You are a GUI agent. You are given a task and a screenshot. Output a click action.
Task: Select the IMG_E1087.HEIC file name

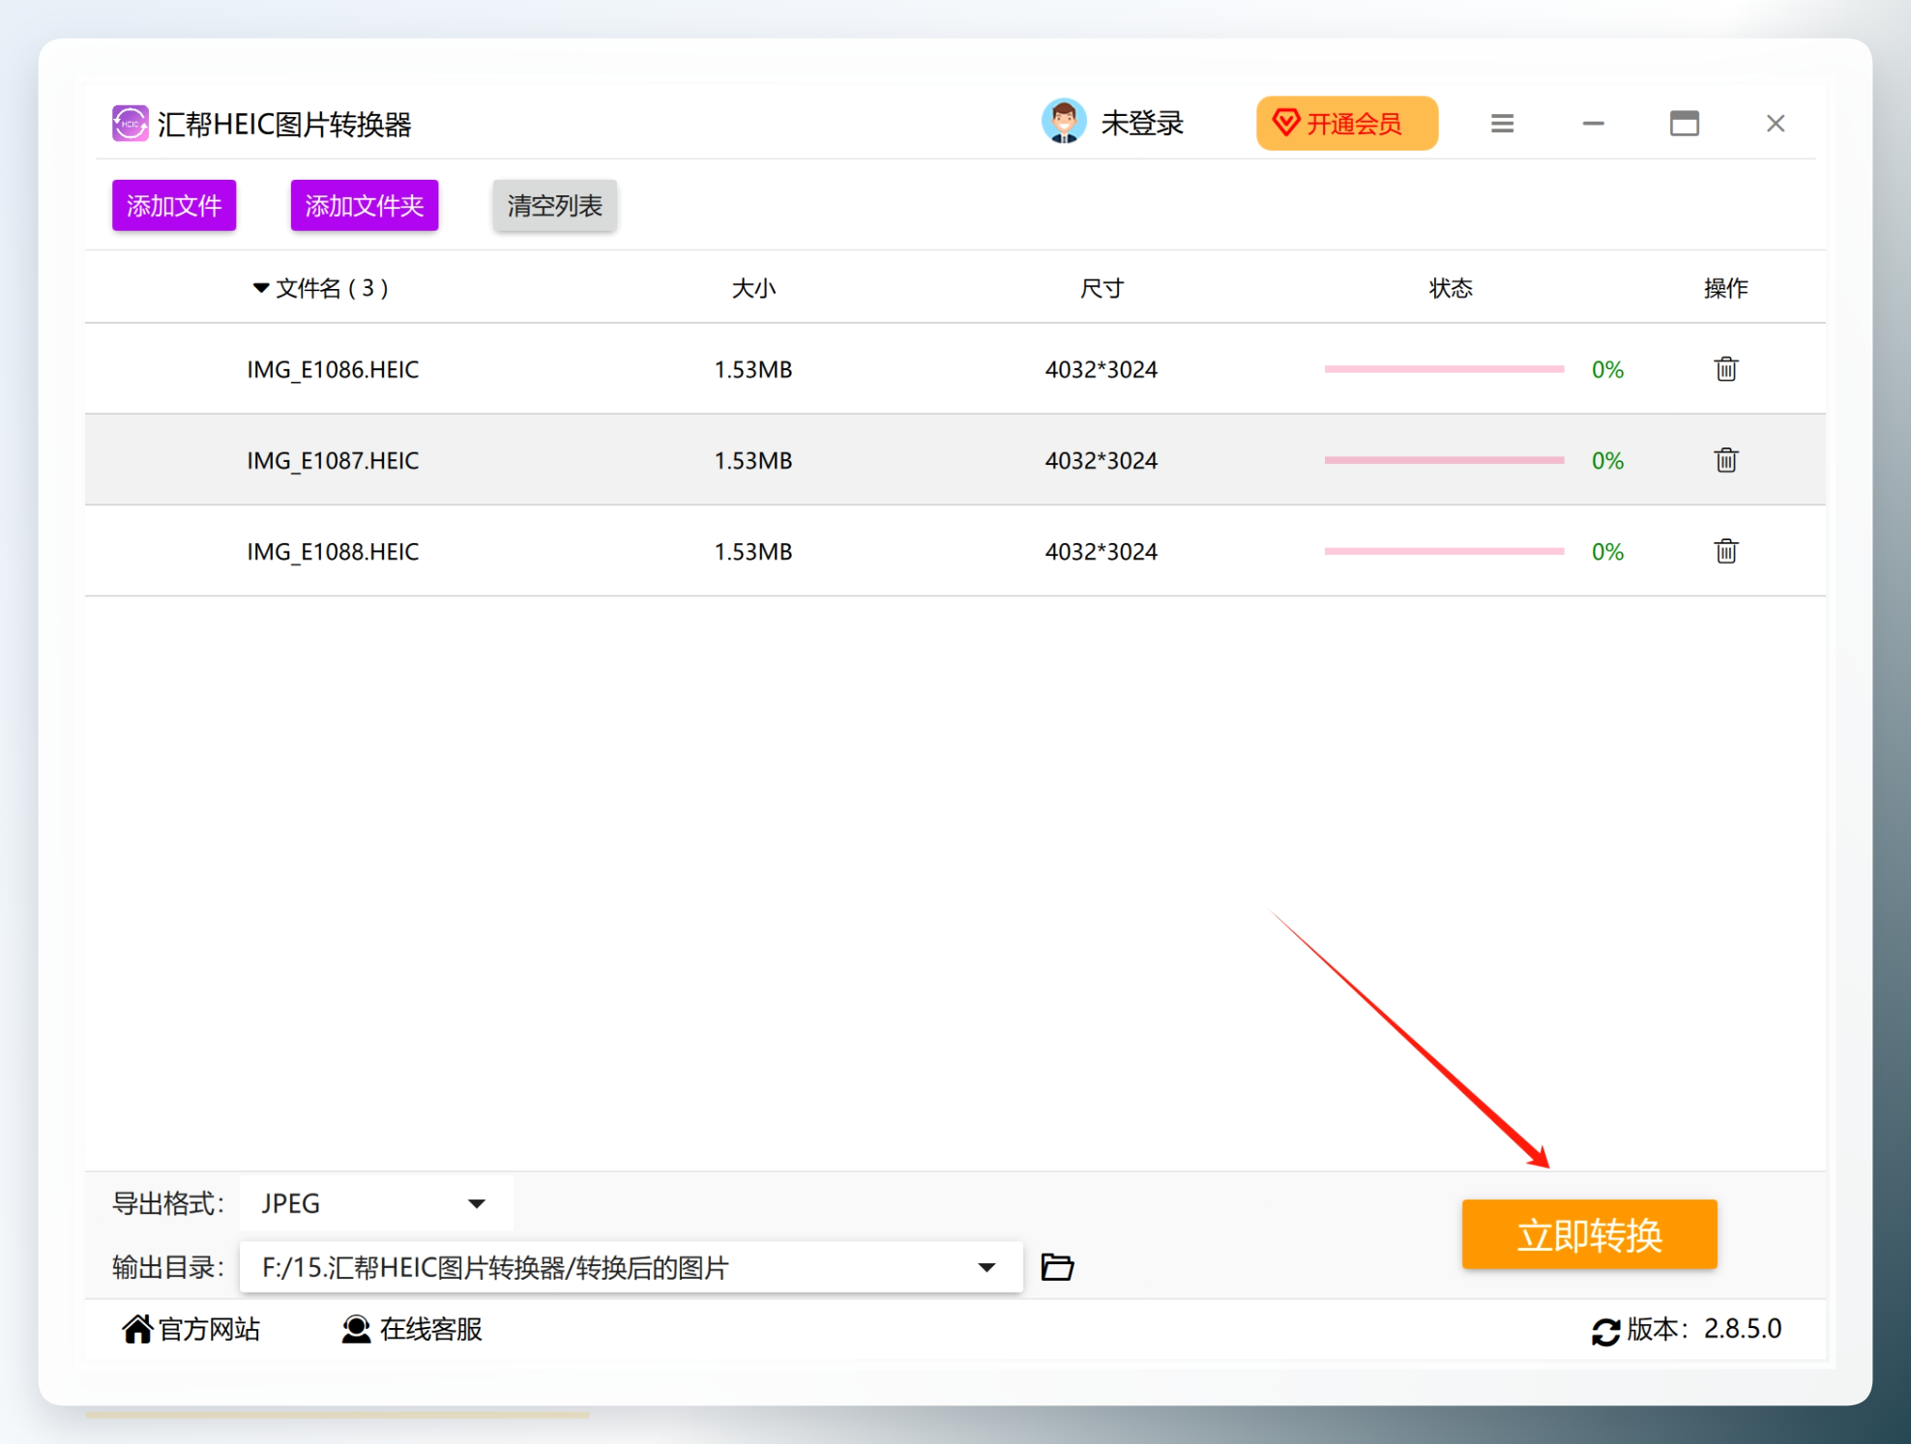click(x=333, y=460)
